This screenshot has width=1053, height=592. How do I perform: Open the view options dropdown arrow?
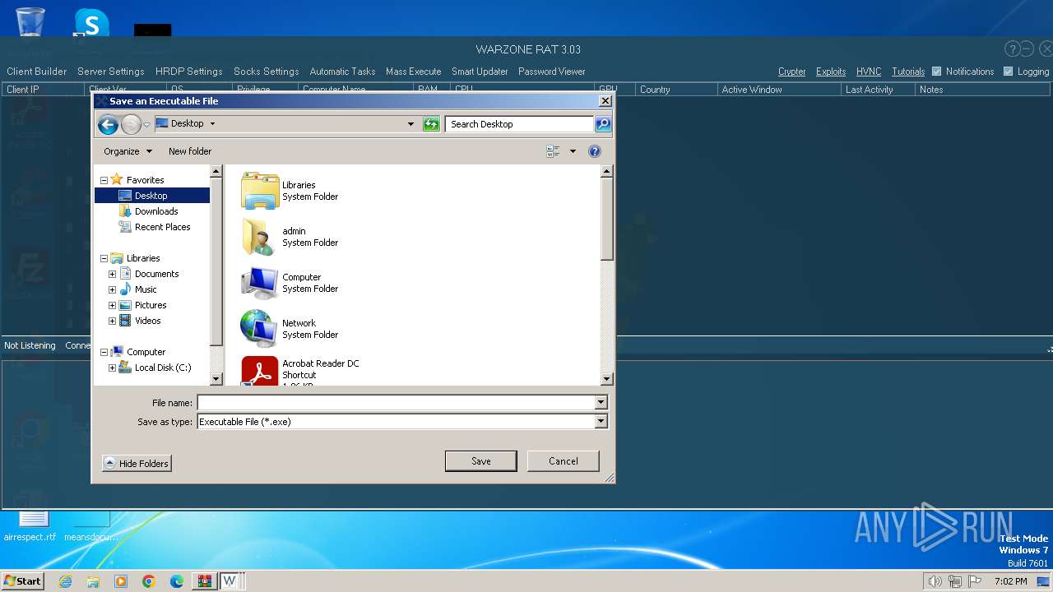point(573,151)
